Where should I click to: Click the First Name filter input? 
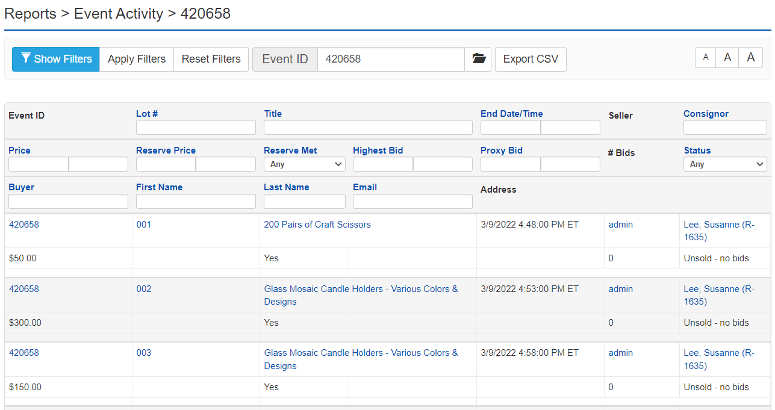click(x=196, y=201)
